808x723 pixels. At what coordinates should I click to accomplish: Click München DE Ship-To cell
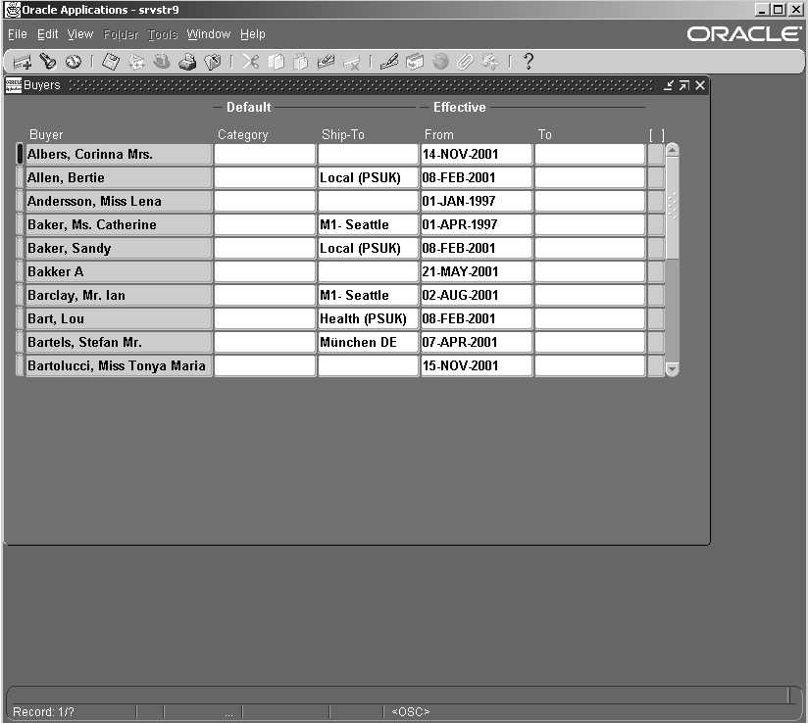point(368,343)
